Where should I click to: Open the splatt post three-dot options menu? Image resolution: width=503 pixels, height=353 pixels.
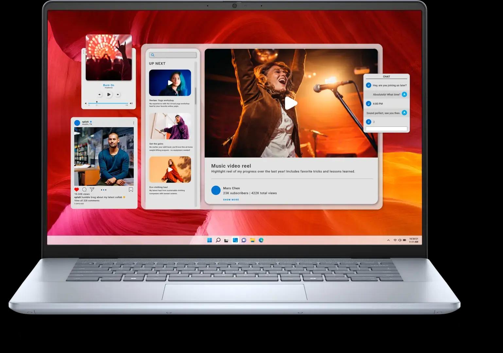coord(133,123)
